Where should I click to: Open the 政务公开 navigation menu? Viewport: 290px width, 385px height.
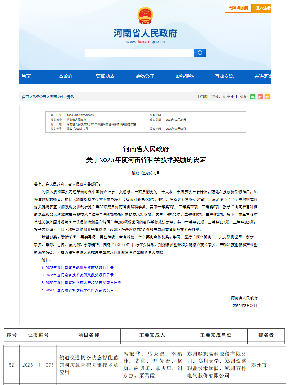click(x=145, y=77)
